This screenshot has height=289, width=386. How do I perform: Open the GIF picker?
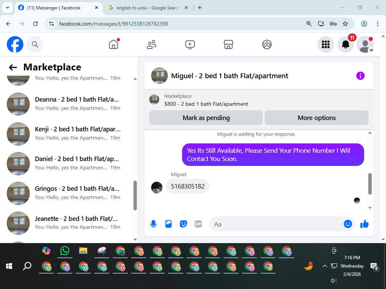click(198, 224)
